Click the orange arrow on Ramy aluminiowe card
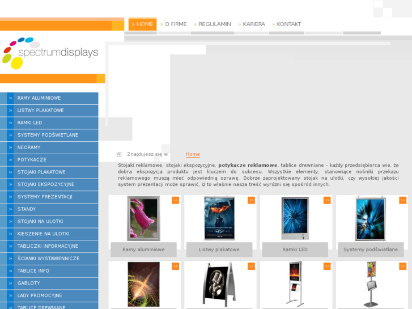The width and height of the screenshot is (412, 309). click(x=176, y=200)
